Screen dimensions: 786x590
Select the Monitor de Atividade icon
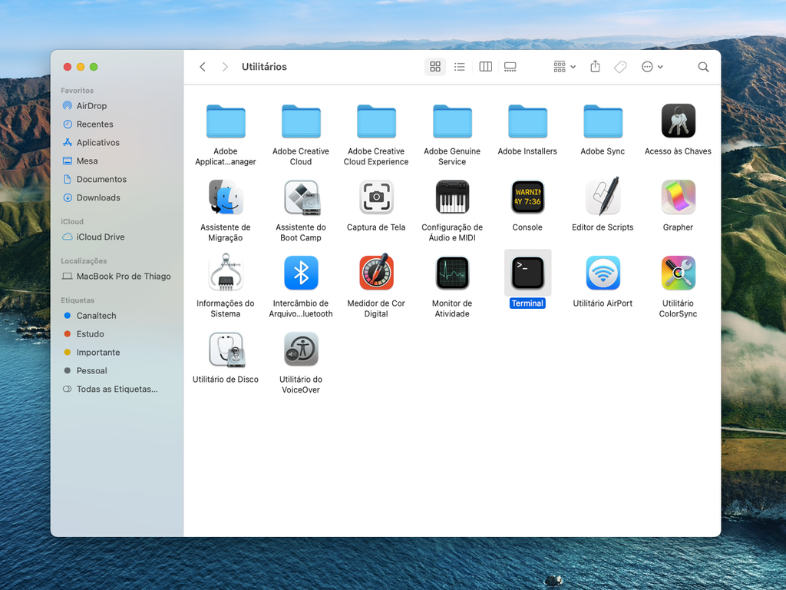[452, 273]
